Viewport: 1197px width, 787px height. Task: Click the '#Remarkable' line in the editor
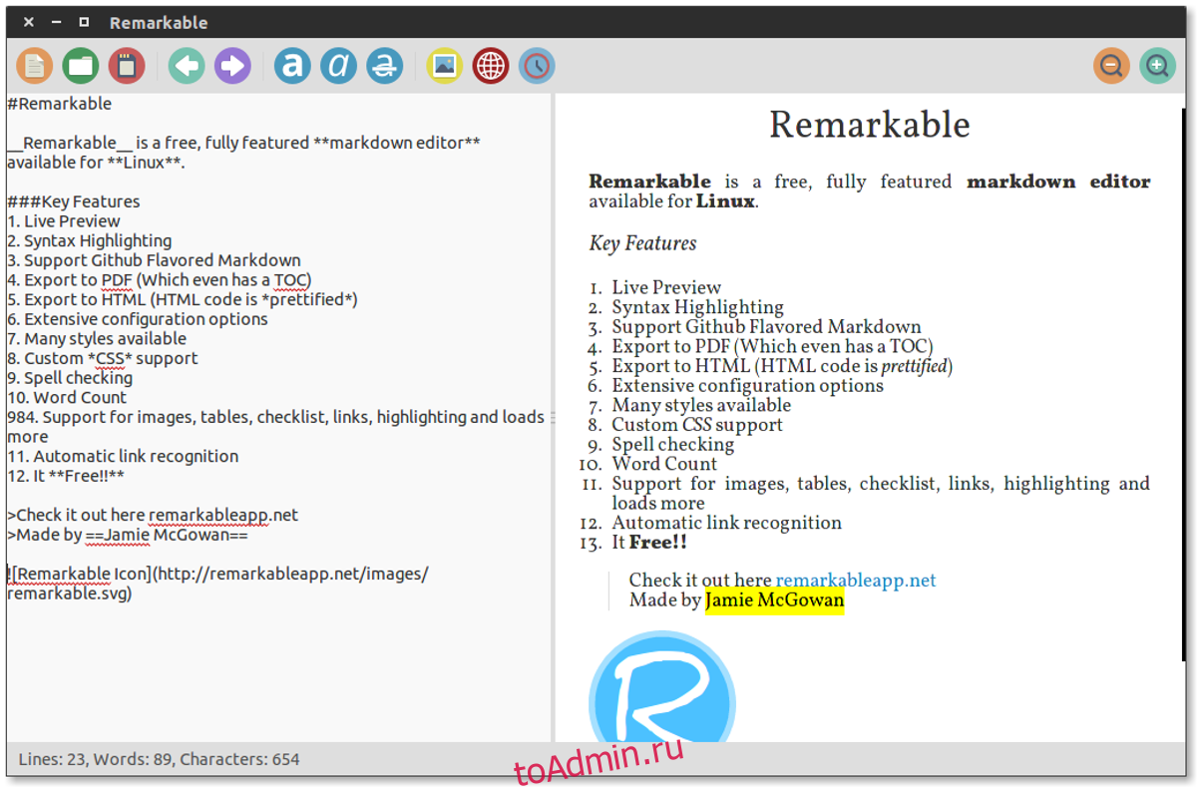tap(60, 104)
